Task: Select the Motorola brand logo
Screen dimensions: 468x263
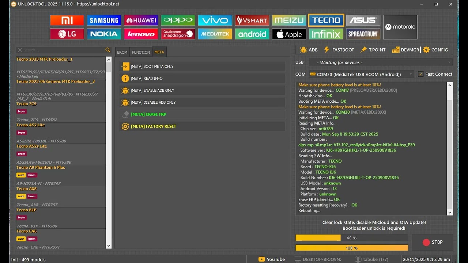Action: coord(400,27)
